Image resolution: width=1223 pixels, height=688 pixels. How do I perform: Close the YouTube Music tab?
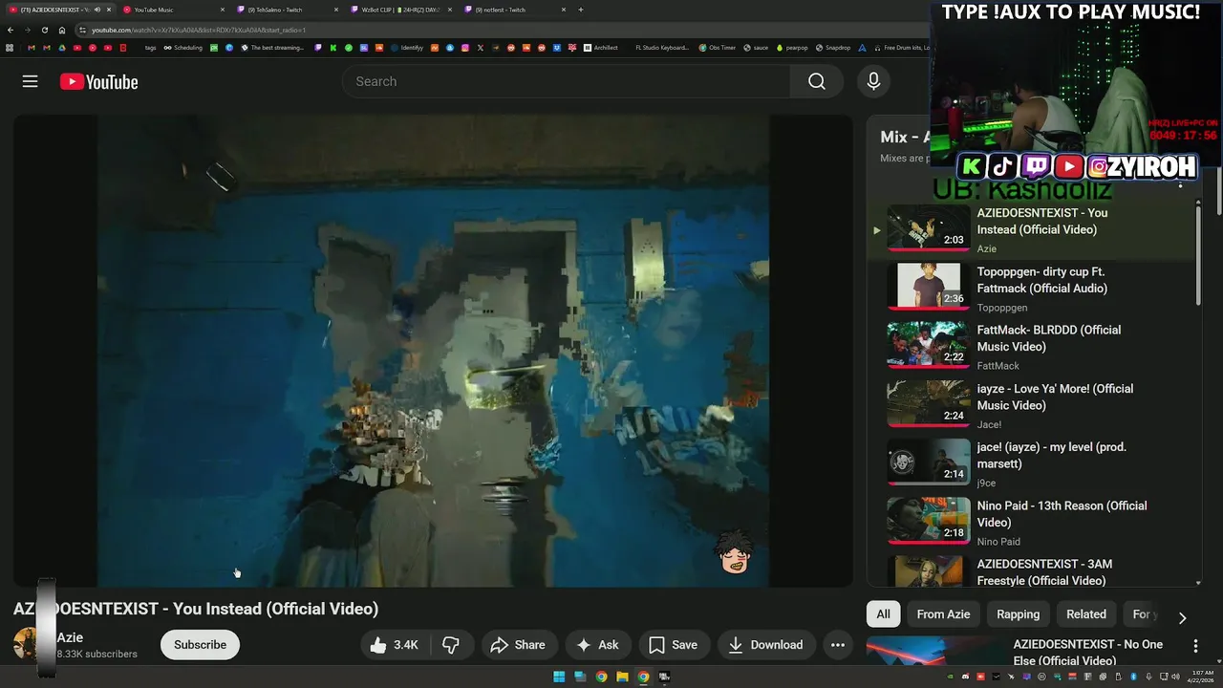(223, 10)
